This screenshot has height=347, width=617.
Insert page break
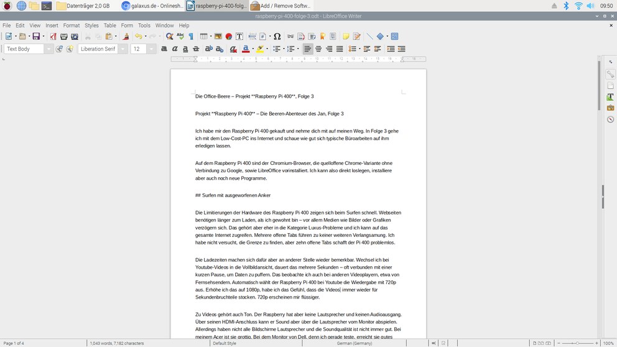[x=253, y=36]
